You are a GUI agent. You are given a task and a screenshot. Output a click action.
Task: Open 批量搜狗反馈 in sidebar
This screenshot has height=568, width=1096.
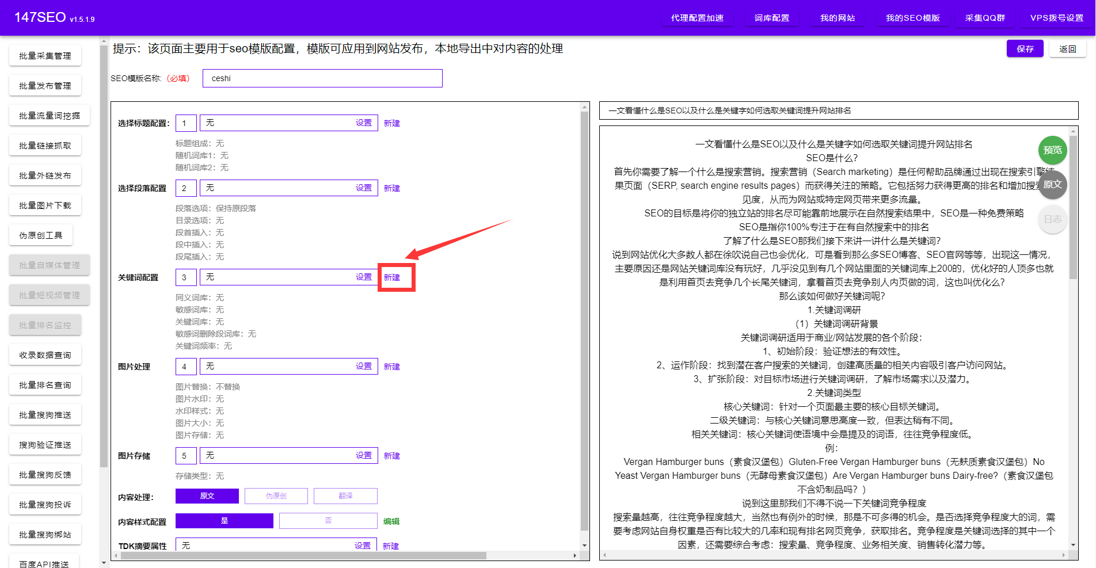(45, 475)
